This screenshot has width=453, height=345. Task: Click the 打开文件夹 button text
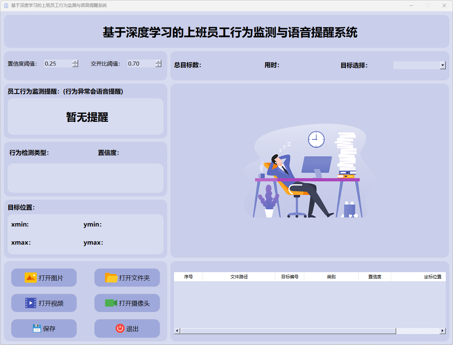[134, 278]
